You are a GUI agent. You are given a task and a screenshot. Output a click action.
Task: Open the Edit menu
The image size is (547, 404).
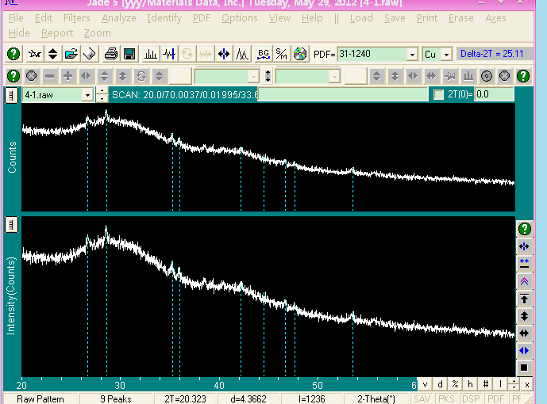coord(44,18)
